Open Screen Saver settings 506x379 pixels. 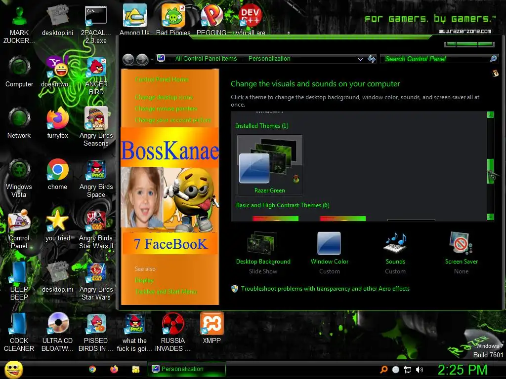[x=461, y=253]
